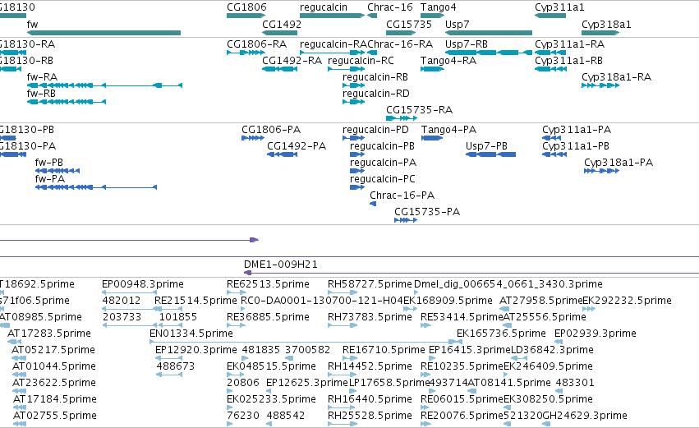Select the EK165736.5prime EST label
The height and width of the screenshot is (428, 699).
[501, 334]
